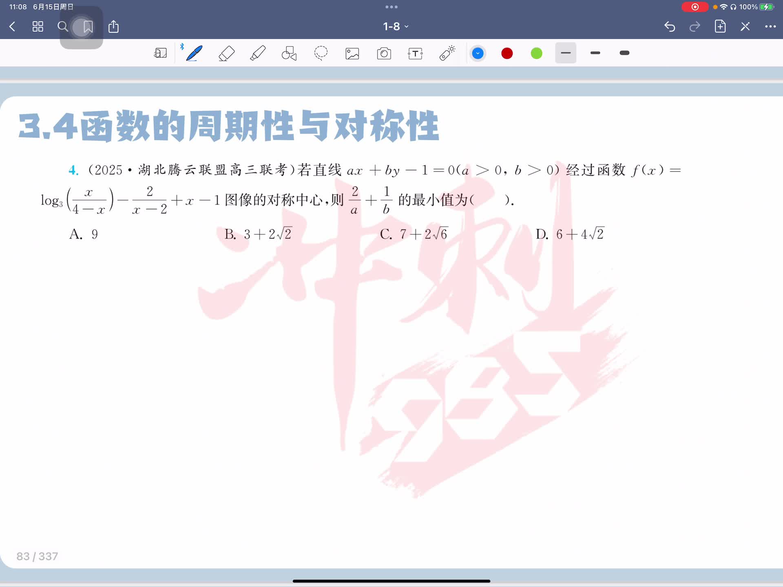
Task: Choose the red pen color
Action: (507, 53)
